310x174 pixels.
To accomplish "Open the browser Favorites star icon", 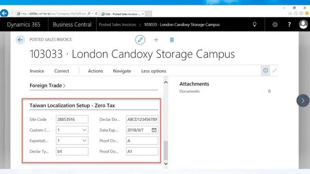I will click(x=296, y=14).
